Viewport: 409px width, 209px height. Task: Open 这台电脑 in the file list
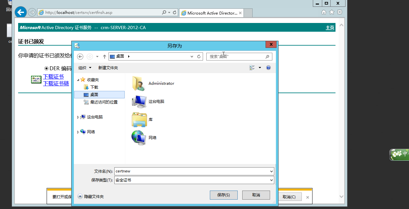[x=148, y=102]
